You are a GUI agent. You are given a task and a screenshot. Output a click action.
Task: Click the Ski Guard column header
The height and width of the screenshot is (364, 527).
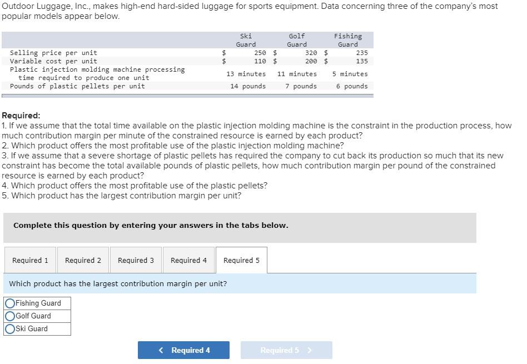click(x=246, y=40)
